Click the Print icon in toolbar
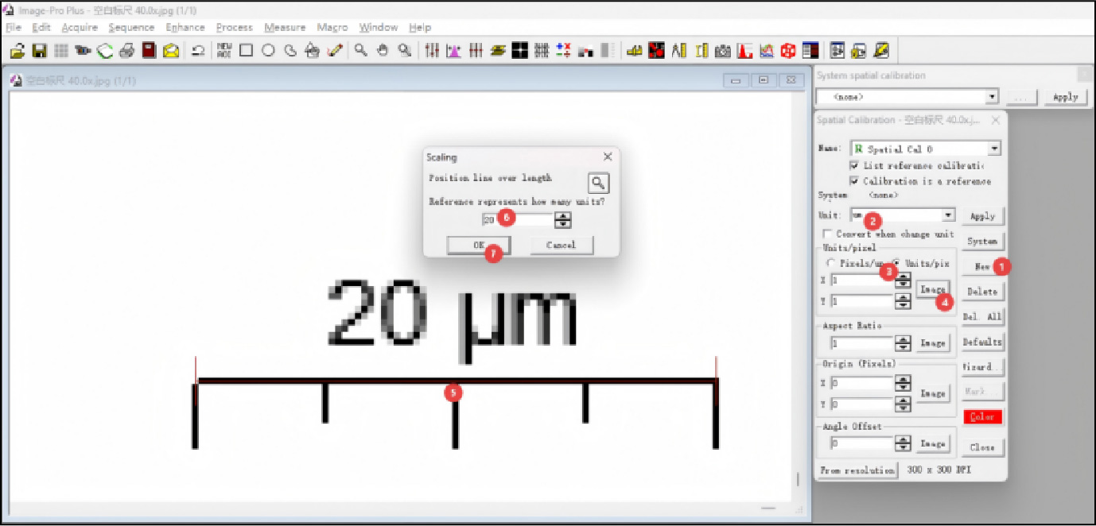This screenshot has width=1096, height=526. coord(126,51)
